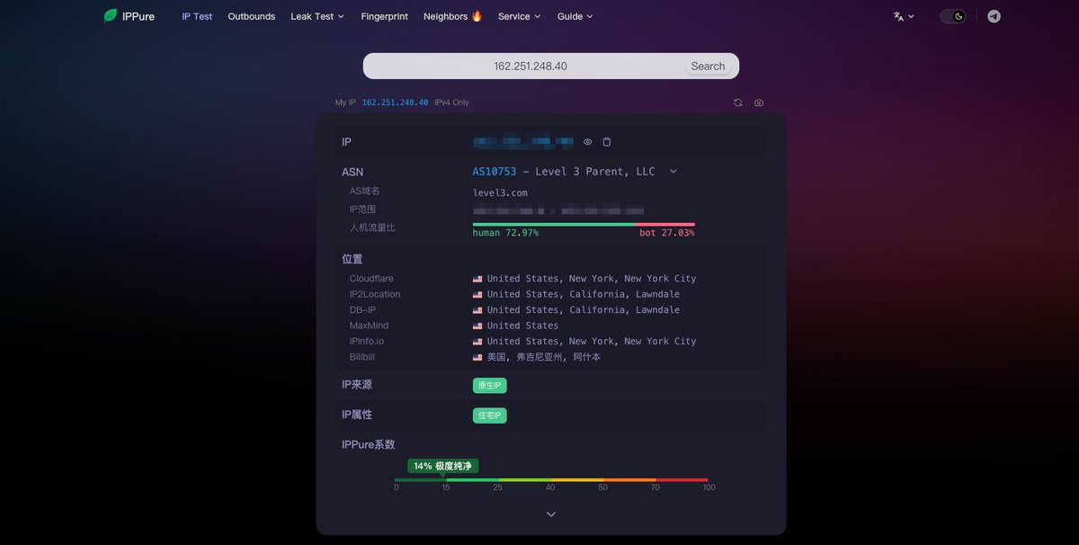Click the 162.251.248.40 My IP link
This screenshot has width=1079, height=545.
(395, 103)
